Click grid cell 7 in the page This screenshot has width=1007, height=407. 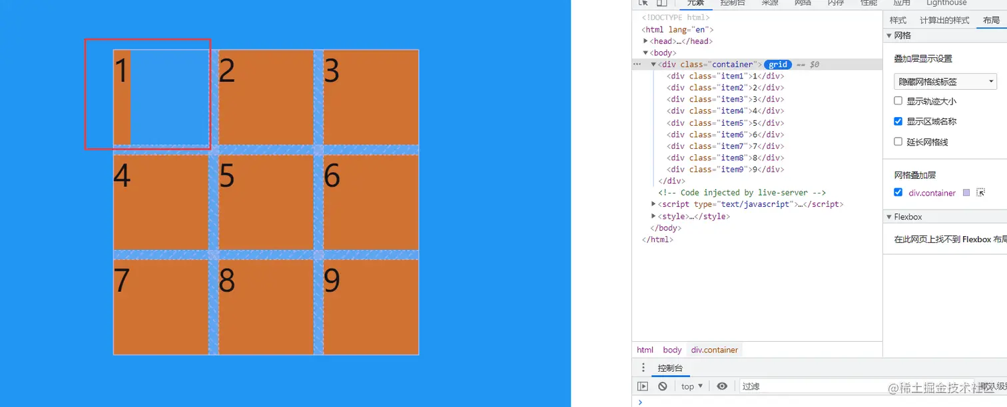click(161, 307)
